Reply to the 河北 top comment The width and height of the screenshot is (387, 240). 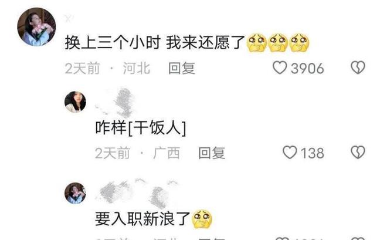[182, 68]
